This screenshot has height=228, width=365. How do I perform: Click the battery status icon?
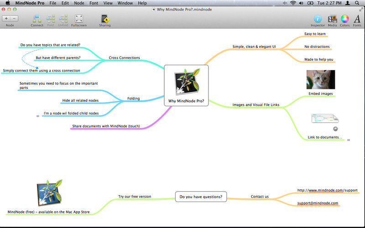point(310,3)
